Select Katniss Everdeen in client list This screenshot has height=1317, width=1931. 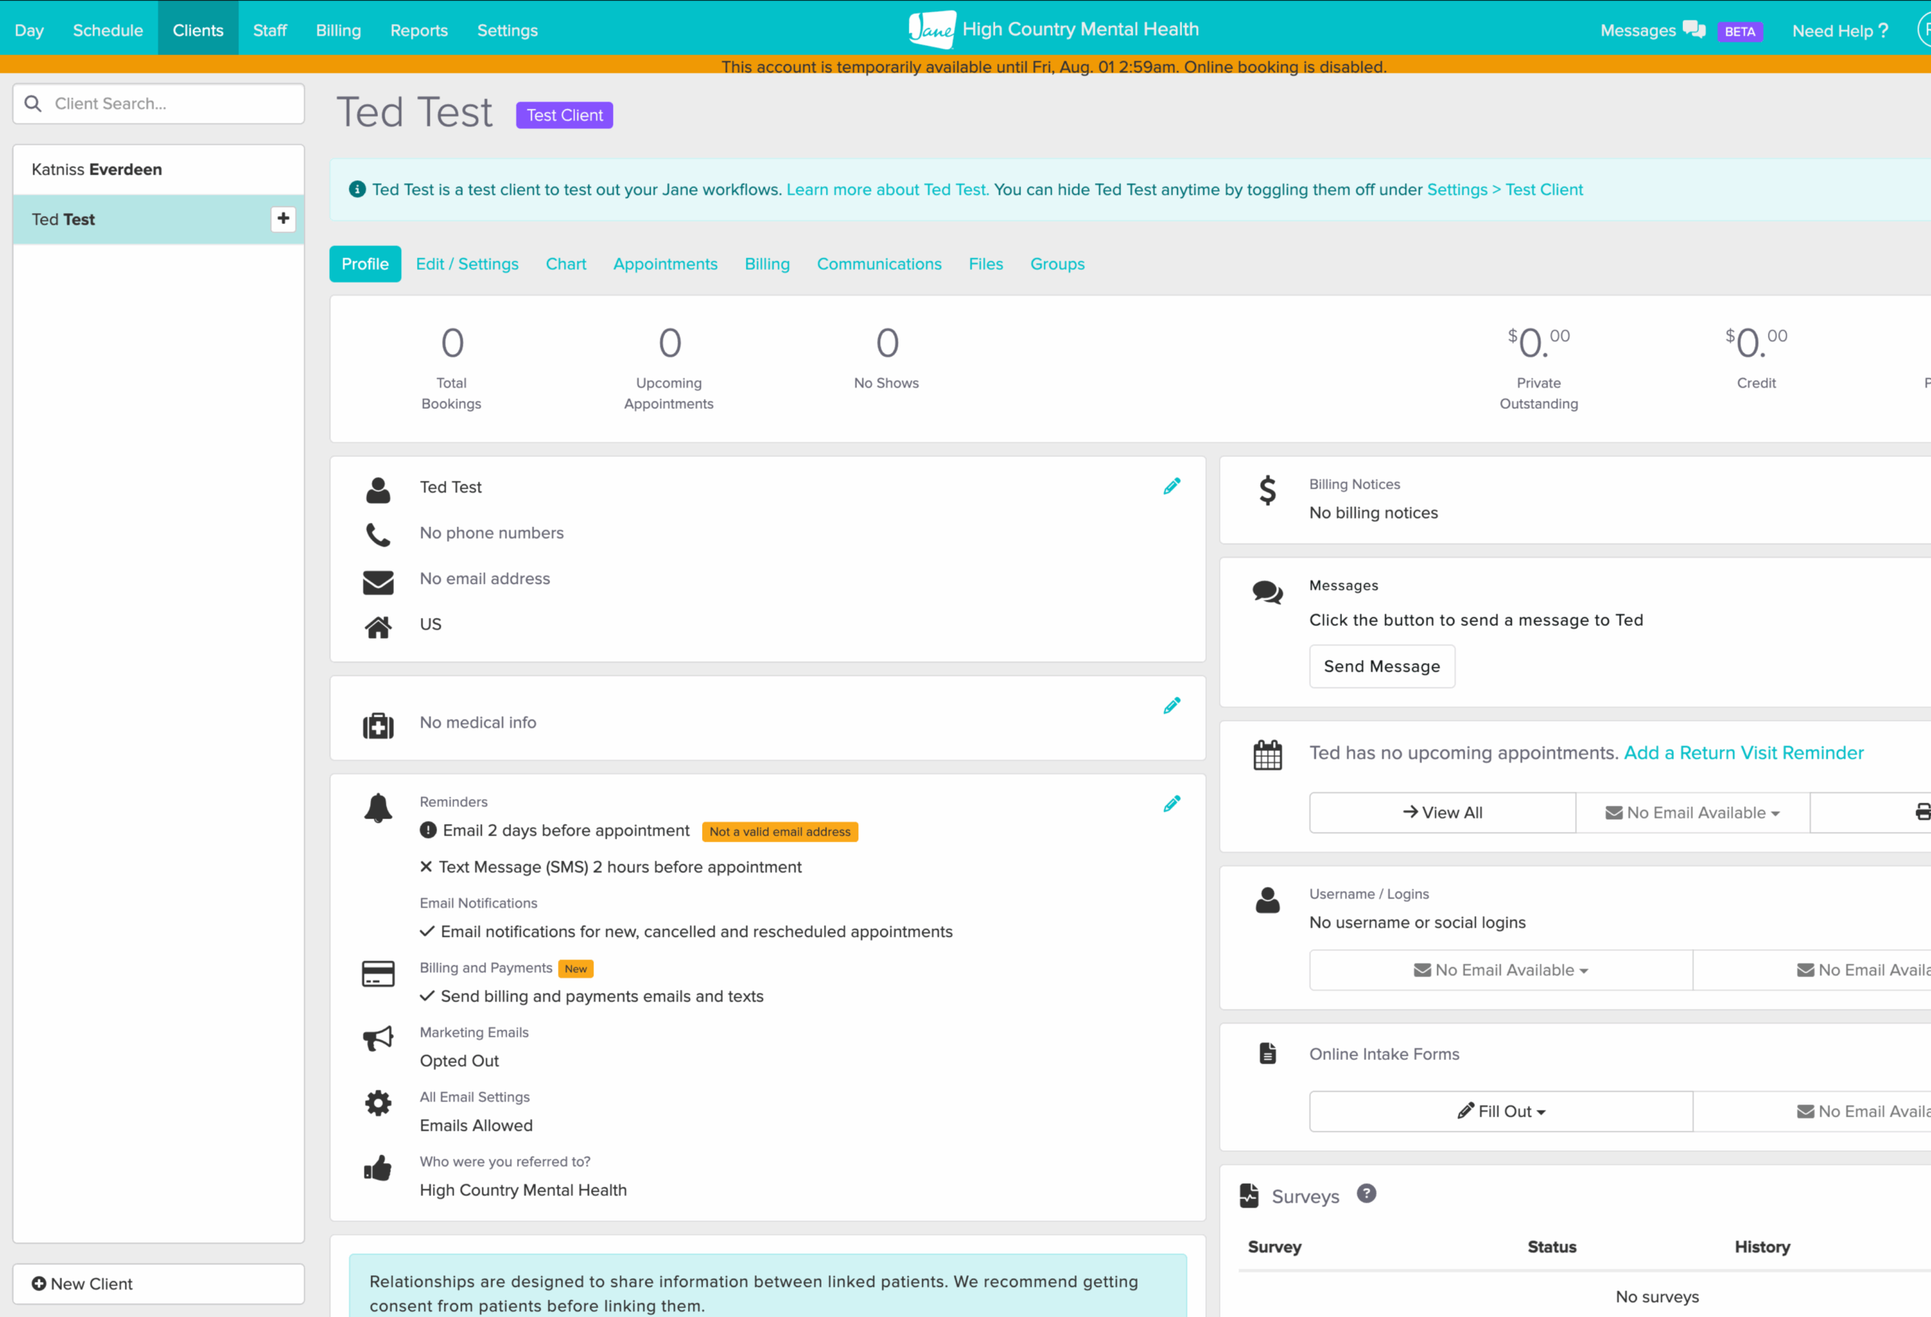(158, 170)
